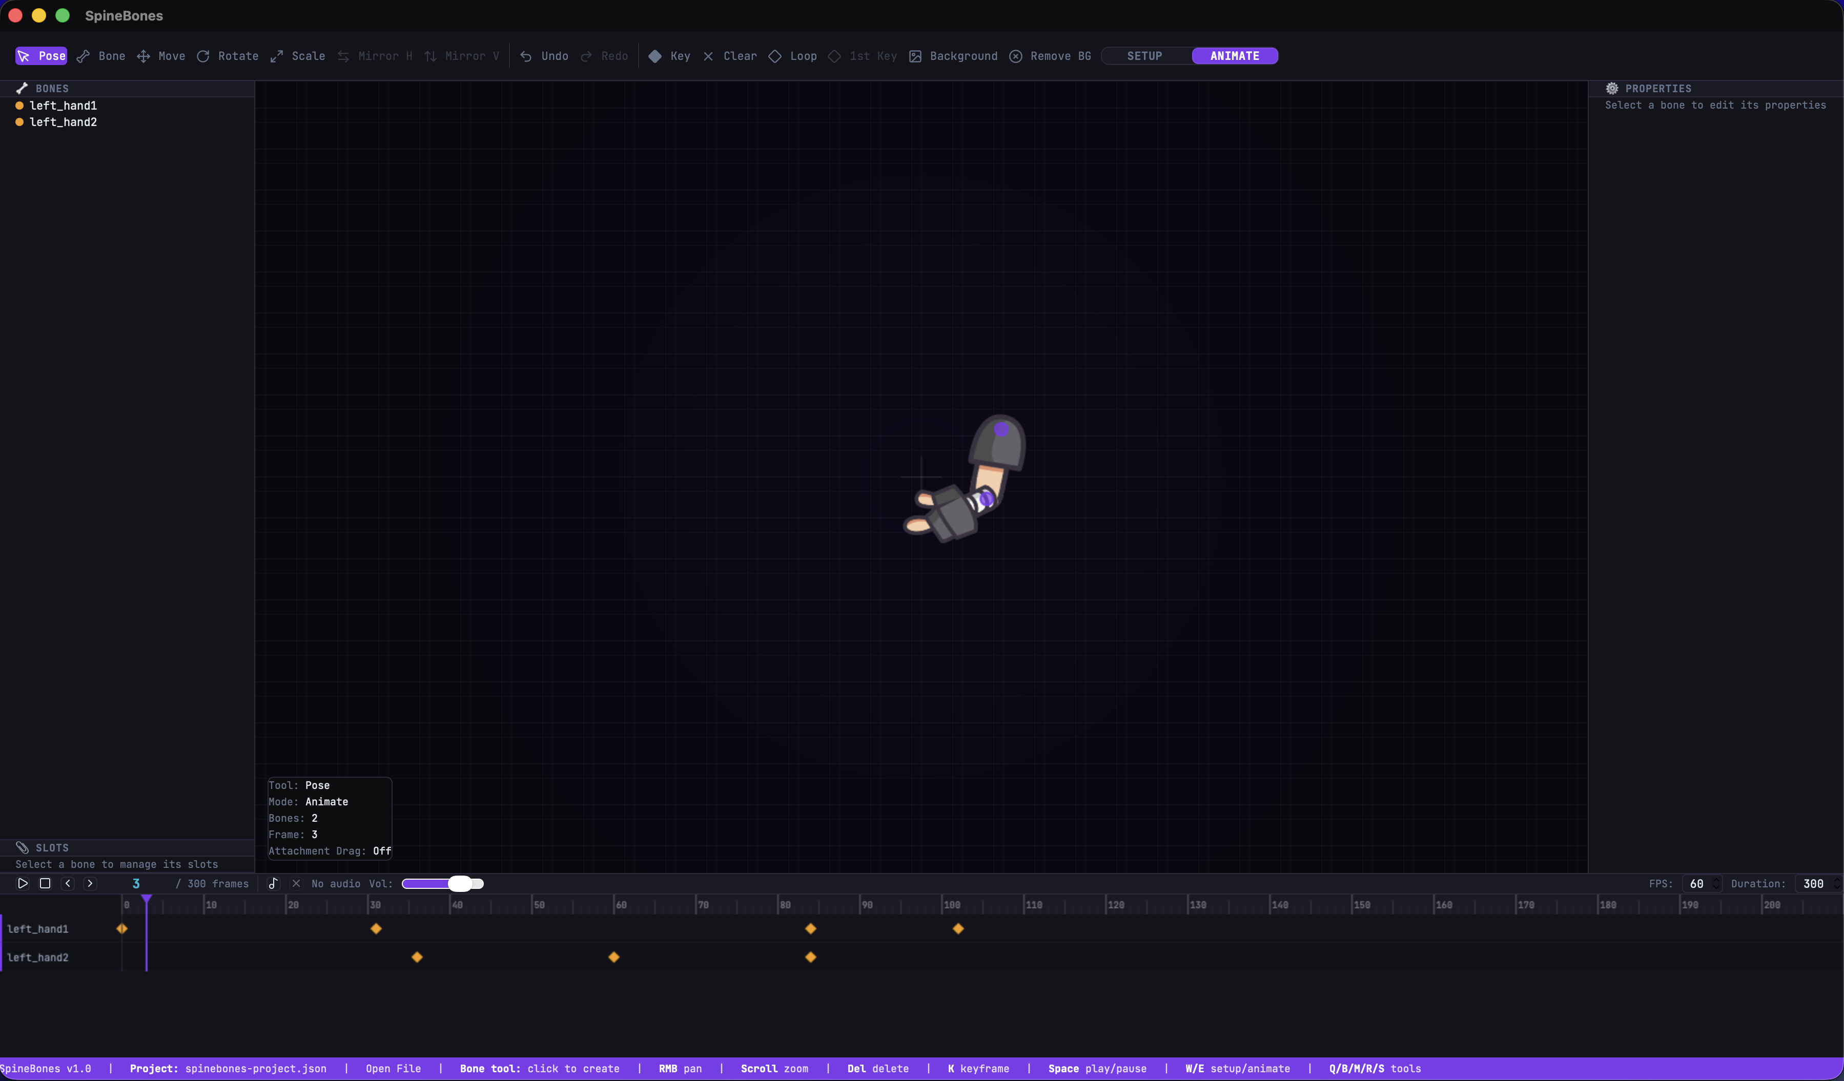1844x1081 pixels.
Task: Select the Pose tool
Action: click(x=41, y=55)
